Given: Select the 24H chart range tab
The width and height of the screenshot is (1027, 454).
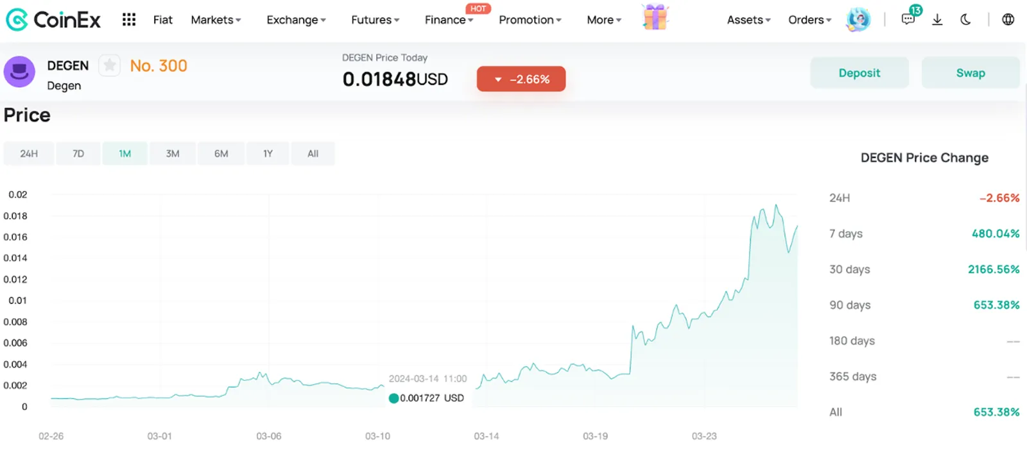Looking at the screenshot, I should [29, 154].
